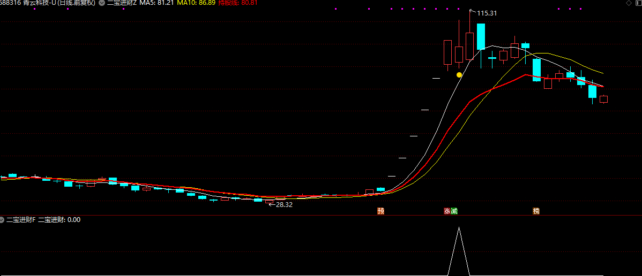Expand the 二宝进财F sub-indicator dropdown
The image size is (642, 276).
[2, 219]
